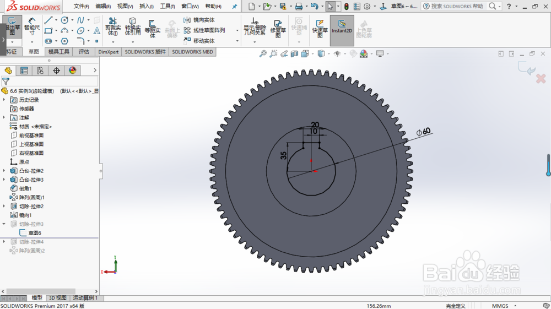
Task: Open the 文件(F) menu
Action: tap(81, 6)
